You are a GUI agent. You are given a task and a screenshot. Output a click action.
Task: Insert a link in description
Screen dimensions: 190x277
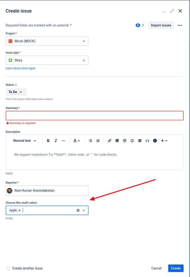coord(109,141)
